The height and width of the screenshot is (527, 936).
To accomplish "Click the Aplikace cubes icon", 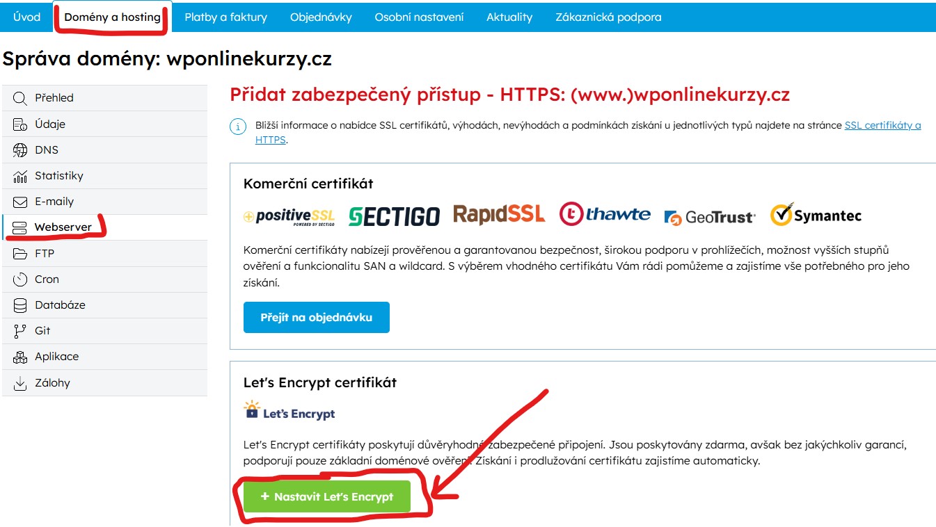I will 20,357.
